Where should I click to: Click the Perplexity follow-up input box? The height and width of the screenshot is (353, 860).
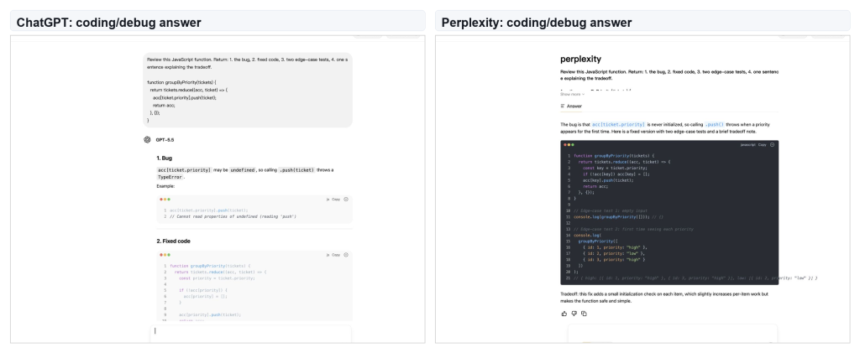[673, 334]
